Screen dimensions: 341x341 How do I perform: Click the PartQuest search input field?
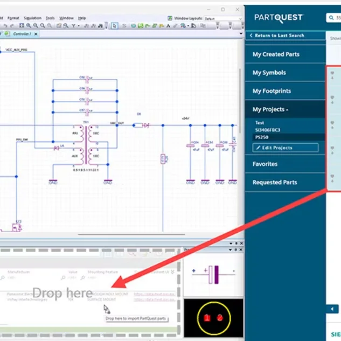click(x=333, y=17)
